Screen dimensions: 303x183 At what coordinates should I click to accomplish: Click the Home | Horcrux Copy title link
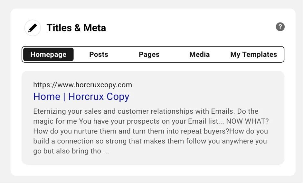click(81, 97)
